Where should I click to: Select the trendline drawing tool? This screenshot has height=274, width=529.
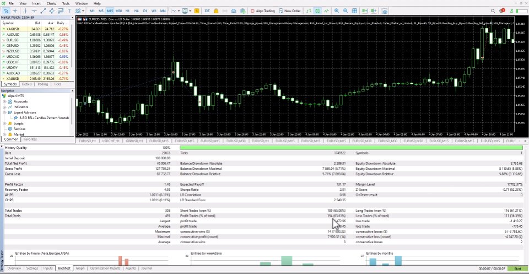pyautogui.click(x=43, y=11)
